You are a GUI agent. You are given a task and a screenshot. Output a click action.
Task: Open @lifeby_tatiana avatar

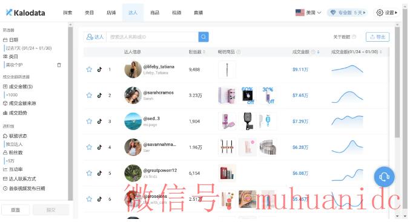pos(133,70)
